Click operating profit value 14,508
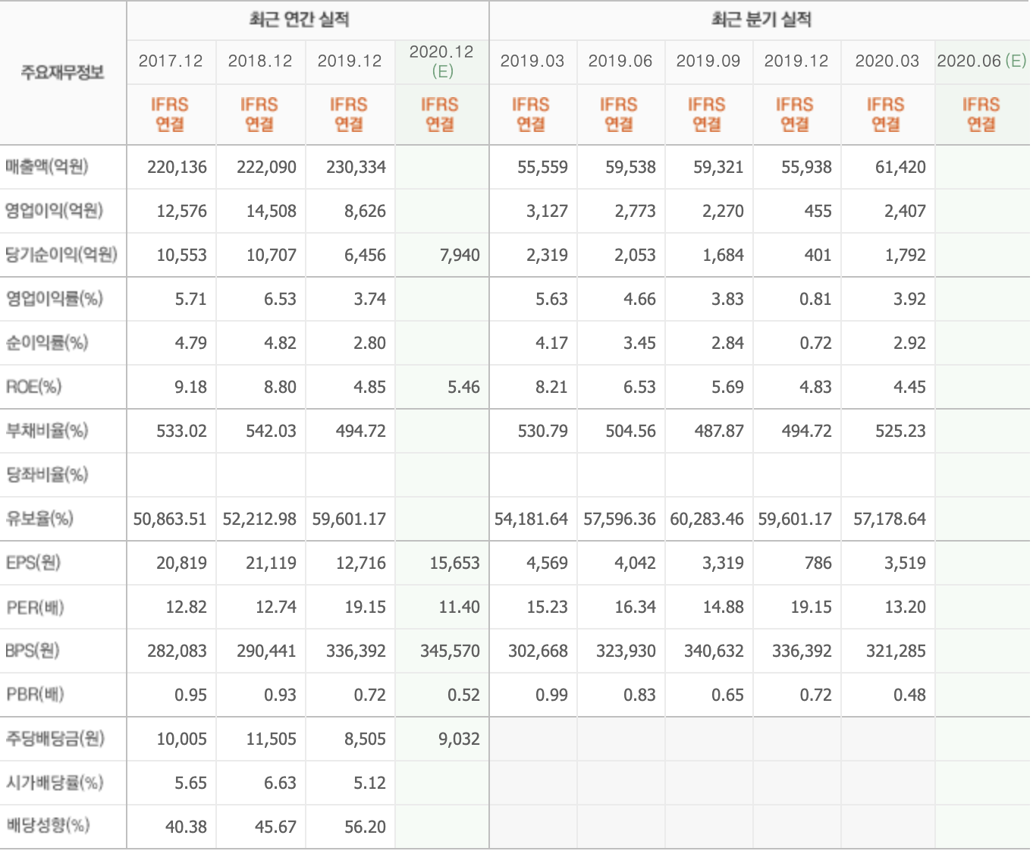Screen dimensions: 1033x851 click(272, 212)
